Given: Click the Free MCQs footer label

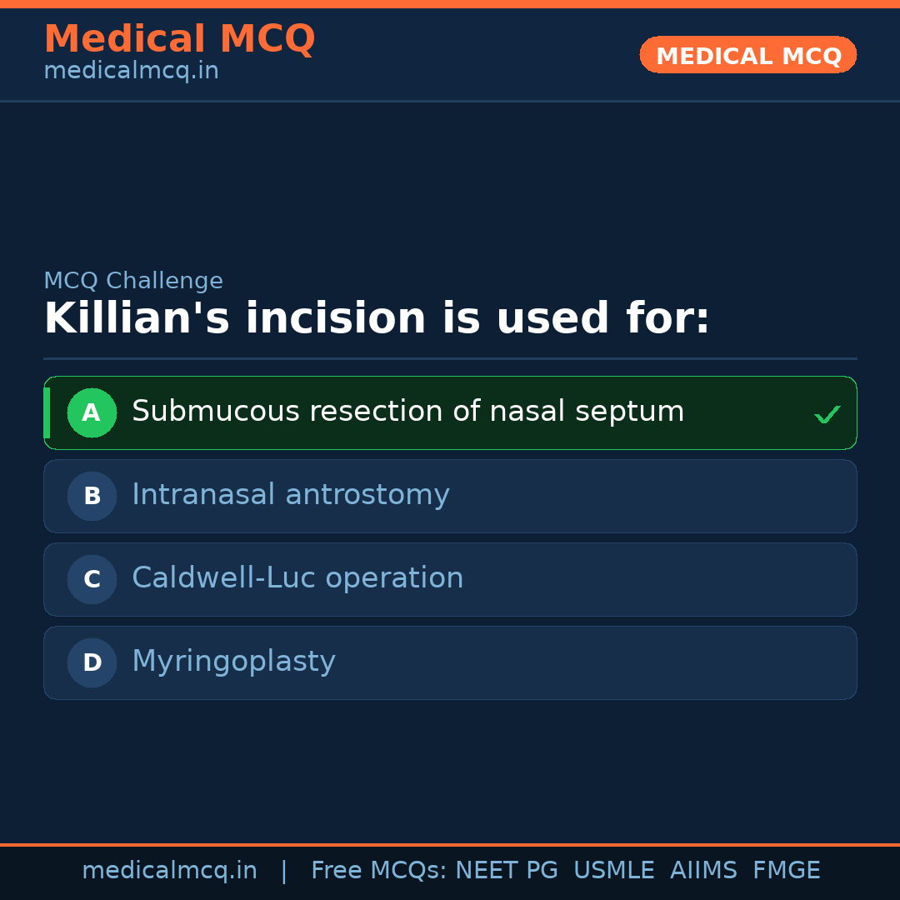Looking at the screenshot, I should [x=378, y=871].
